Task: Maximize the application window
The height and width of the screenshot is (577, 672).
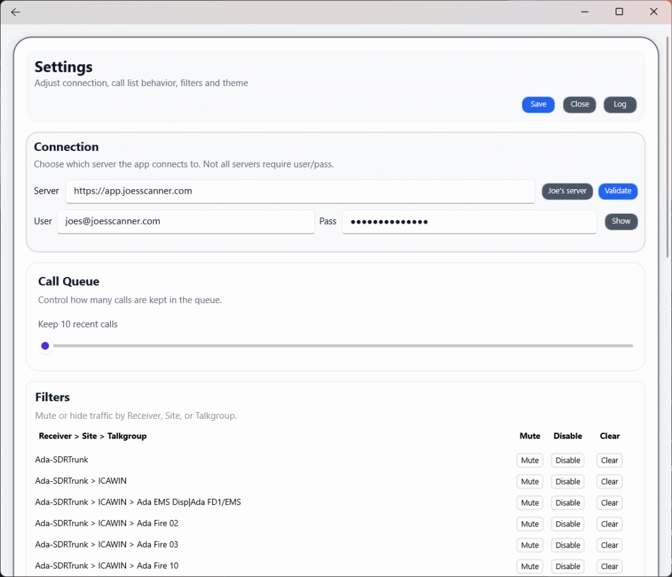Action: click(x=619, y=12)
